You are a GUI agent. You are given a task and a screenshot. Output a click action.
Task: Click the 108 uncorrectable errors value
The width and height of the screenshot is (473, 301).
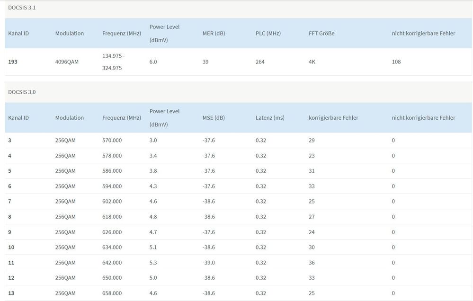(x=396, y=62)
